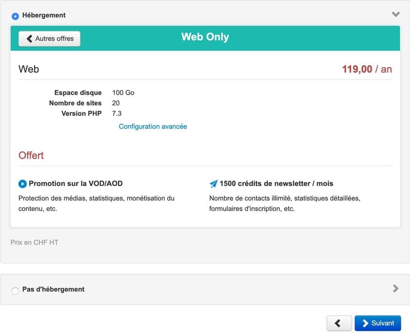
Task: Expand Pas d'hébergement using the right chevron
Action: pyautogui.click(x=395, y=289)
